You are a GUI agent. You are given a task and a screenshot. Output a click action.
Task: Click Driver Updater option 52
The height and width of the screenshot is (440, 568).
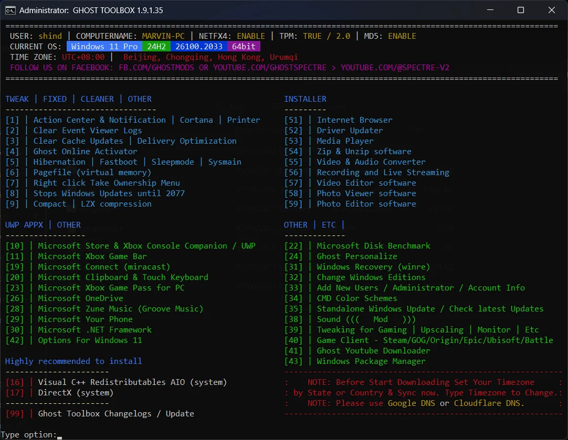pos(334,130)
